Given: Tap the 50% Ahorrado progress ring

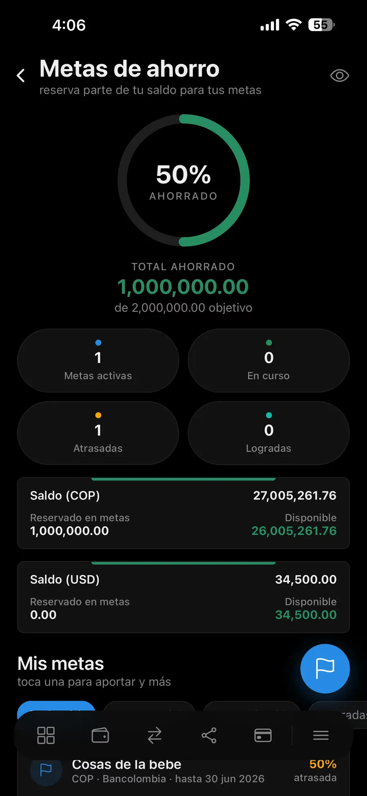Looking at the screenshot, I should coord(183,180).
